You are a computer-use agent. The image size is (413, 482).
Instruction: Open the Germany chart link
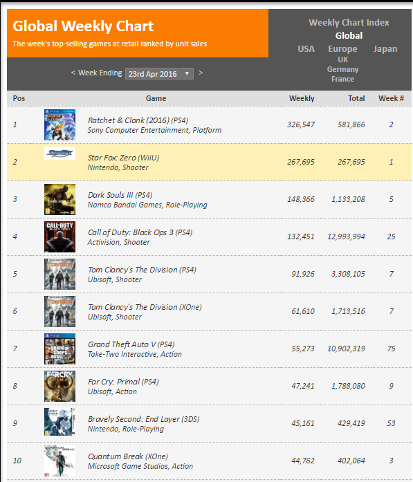point(343,69)
